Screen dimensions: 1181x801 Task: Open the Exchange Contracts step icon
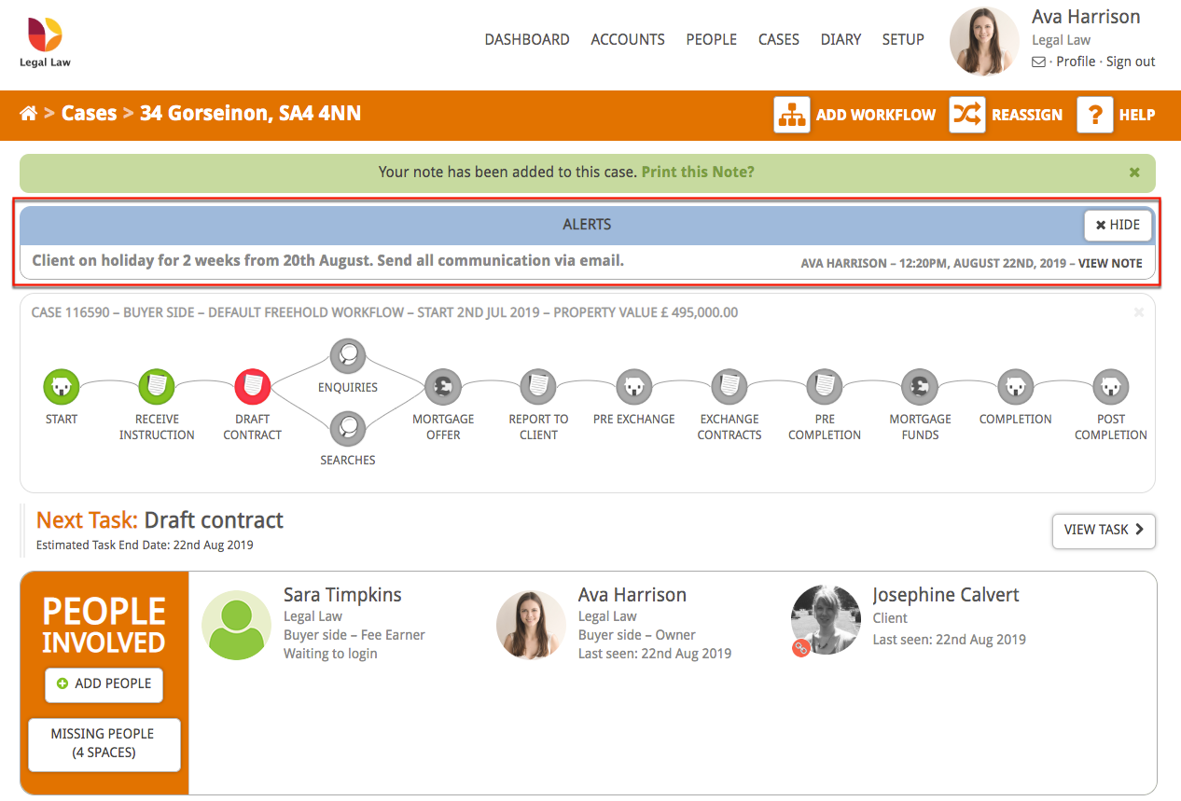729,386
